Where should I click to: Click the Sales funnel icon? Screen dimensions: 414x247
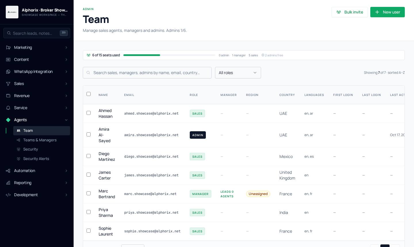click(8, 84)
